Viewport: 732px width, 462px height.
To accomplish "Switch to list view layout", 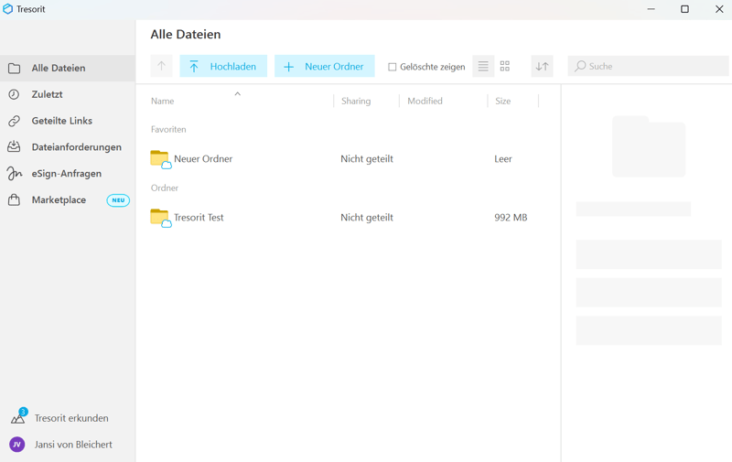I will [483, 66].
